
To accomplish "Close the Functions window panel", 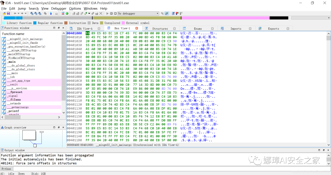I will pos(63,28).
